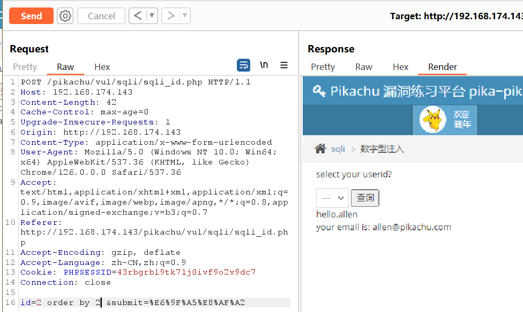Click the Content-Type header line
The height and width of the screenshot is (312, 523).
pyautogui.click(x=146, y=142)
